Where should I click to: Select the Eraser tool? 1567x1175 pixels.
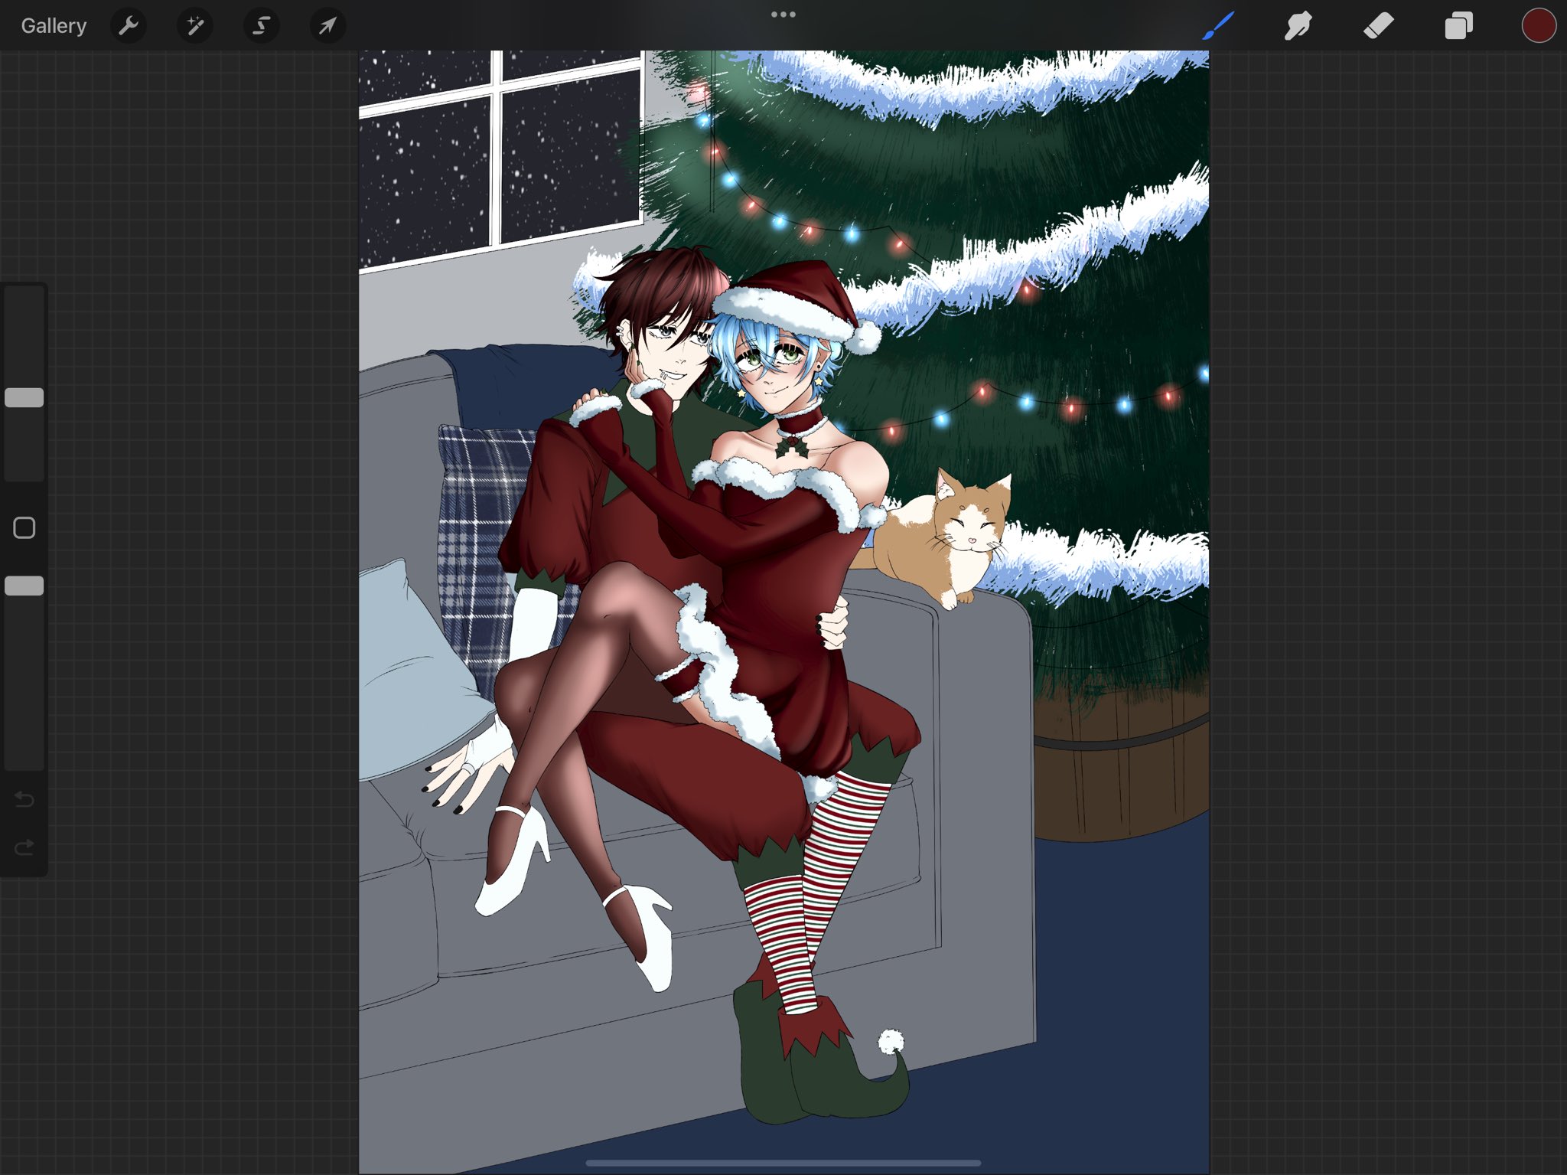1378,26
